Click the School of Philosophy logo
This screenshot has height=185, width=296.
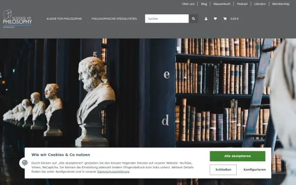17,19
